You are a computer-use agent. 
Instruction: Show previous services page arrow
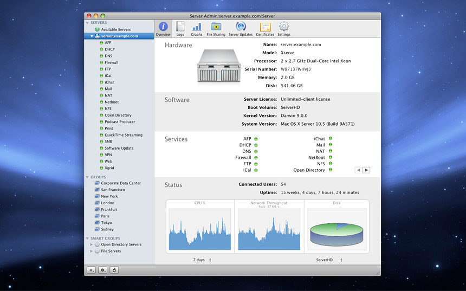pos(358,170)
